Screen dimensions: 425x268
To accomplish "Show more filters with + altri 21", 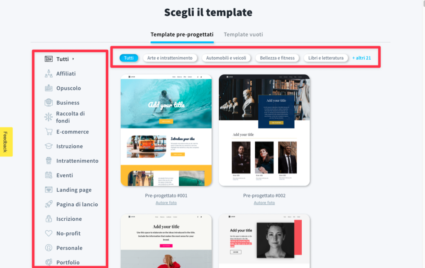I will point(361,58).
